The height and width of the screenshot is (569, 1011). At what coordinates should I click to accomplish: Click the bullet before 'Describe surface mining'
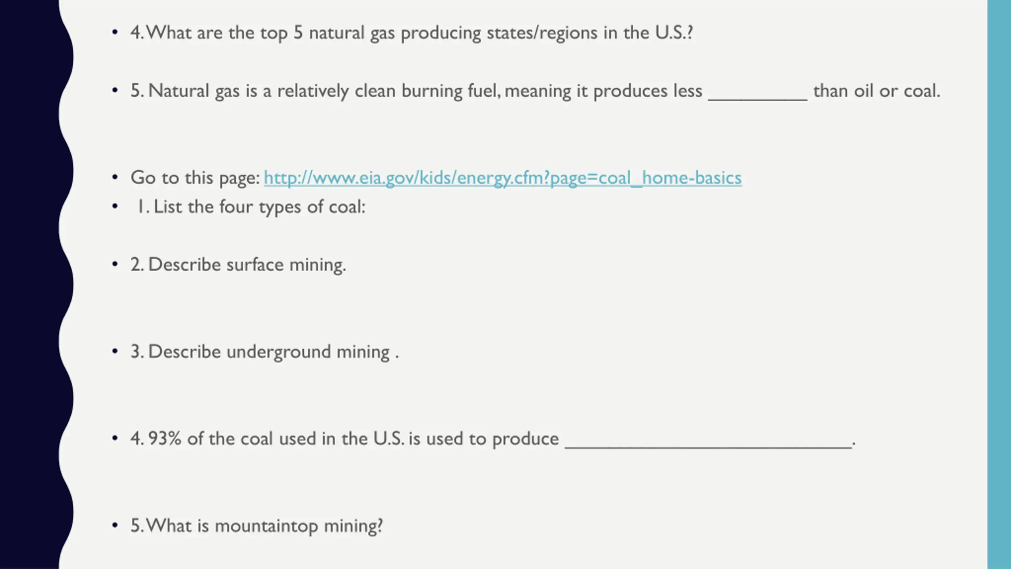point(115,264)
